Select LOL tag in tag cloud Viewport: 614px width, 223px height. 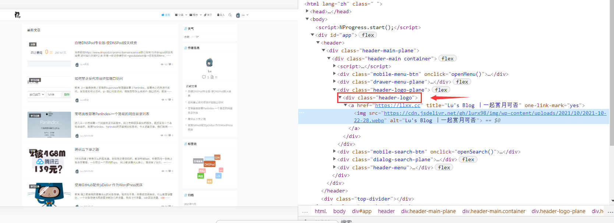218,176
